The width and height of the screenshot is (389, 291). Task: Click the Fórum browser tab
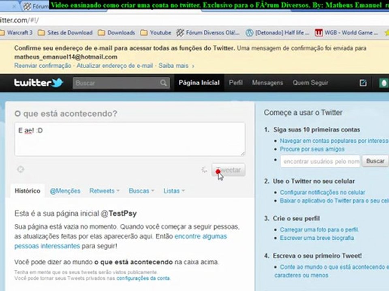(x=36, y=6)
